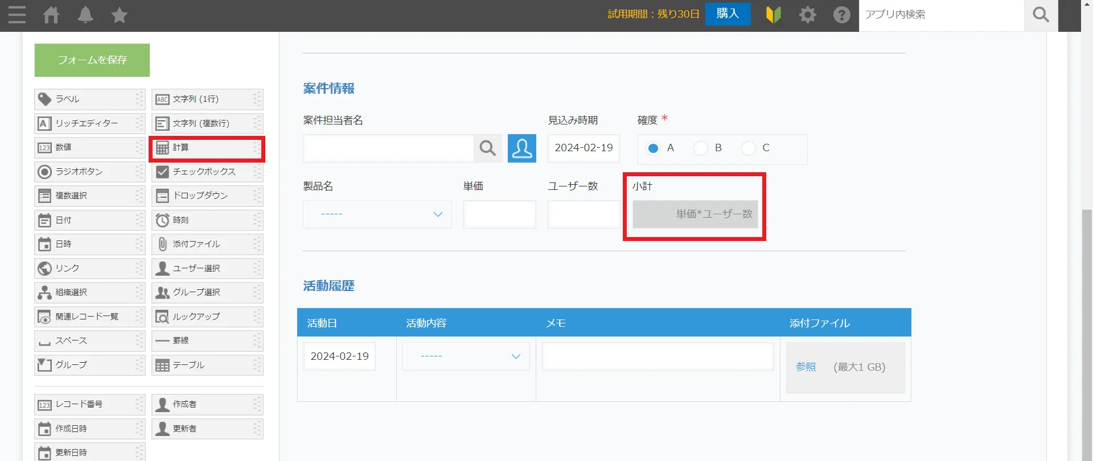Open the settings gear icon

[807, 15]
